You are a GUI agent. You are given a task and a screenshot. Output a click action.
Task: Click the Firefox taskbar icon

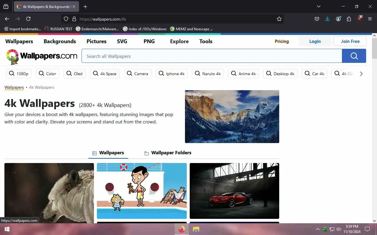pos(182,229)
